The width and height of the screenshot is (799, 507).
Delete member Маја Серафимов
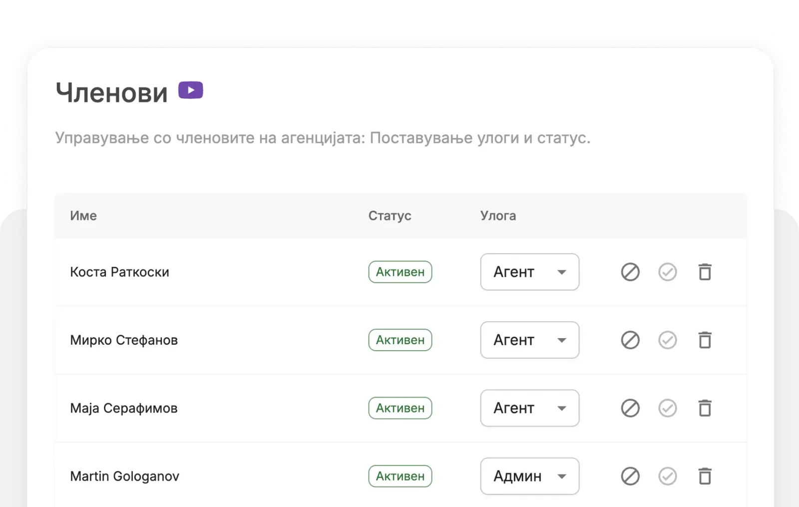(705, 408)
